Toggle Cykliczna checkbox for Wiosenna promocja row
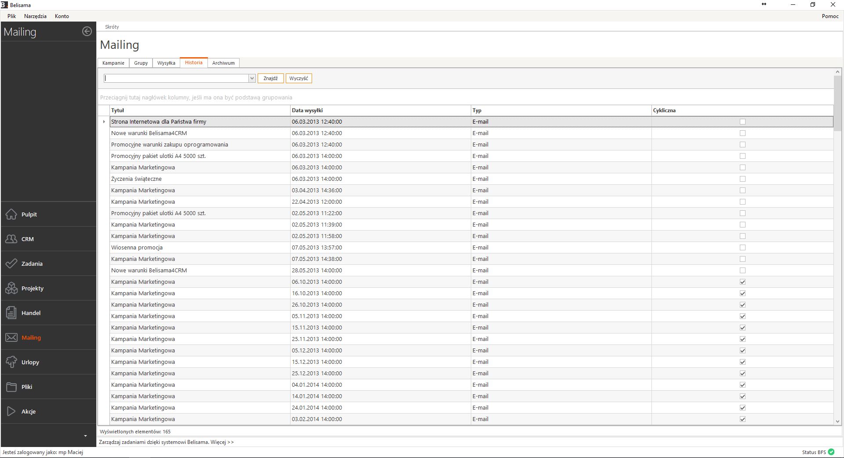 coord(742,248)
